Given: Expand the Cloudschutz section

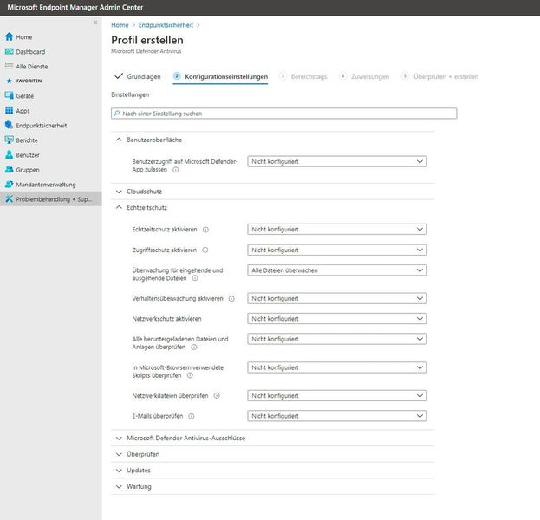Looking at the screenshot, I should (119, 192).
